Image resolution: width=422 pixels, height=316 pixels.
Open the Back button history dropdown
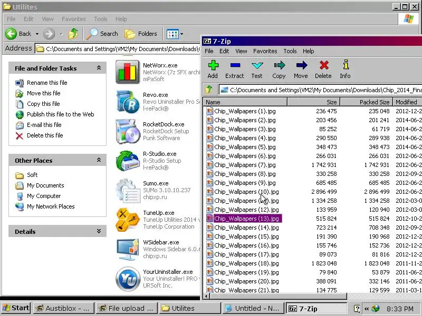point(37,34)
